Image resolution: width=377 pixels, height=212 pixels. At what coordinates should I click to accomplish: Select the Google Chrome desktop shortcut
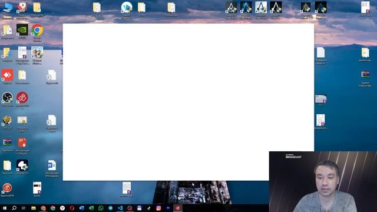pyautogui.click(x=37, y=32)
